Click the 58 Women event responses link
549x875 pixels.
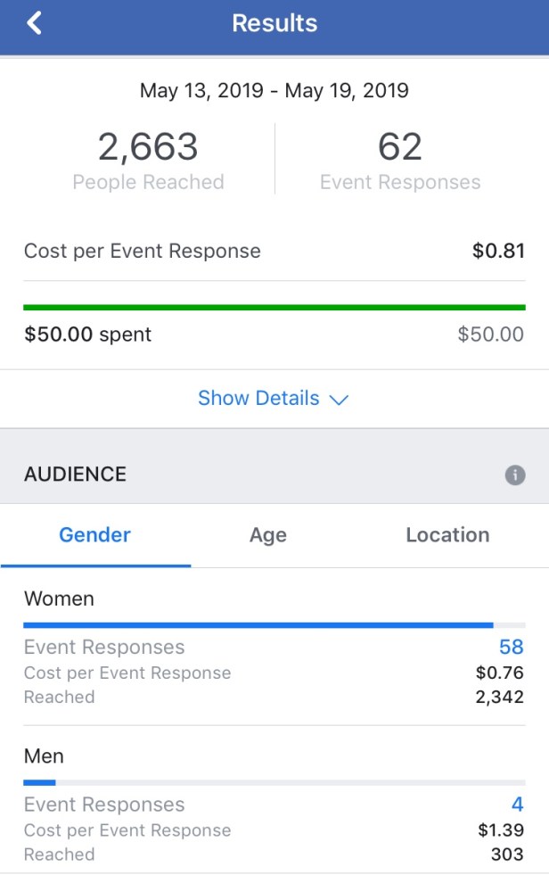point(511,648)
